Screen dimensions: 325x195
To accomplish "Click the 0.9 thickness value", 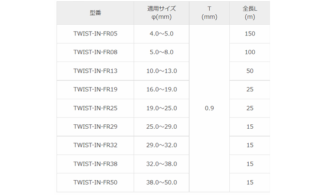I will (209, 108).
